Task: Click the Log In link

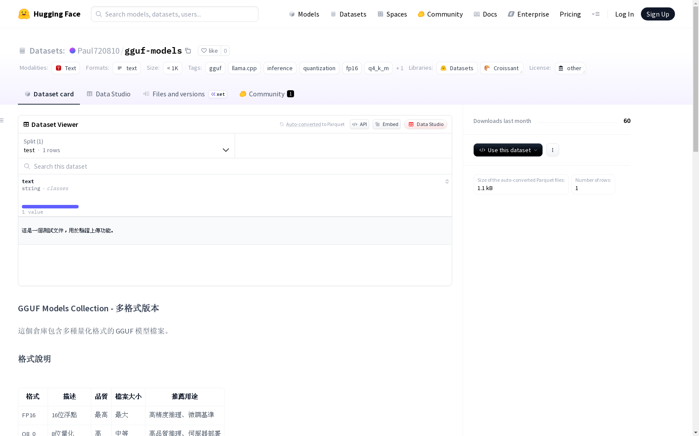Action: 624,14
